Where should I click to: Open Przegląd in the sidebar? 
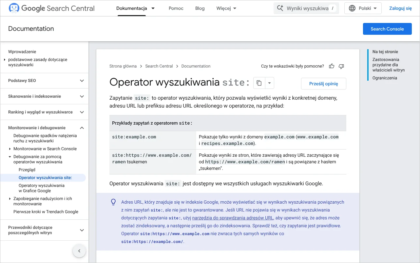pos(27,170)
